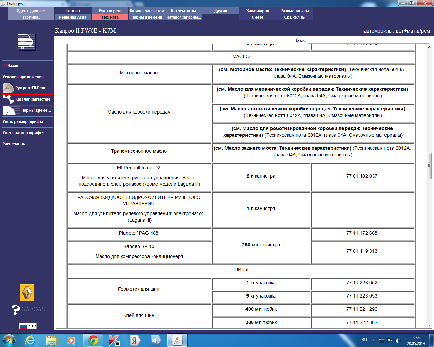Screen dimensions: 434x347
Task: Select part number 77 11 223 053
Action: [362, 296]
